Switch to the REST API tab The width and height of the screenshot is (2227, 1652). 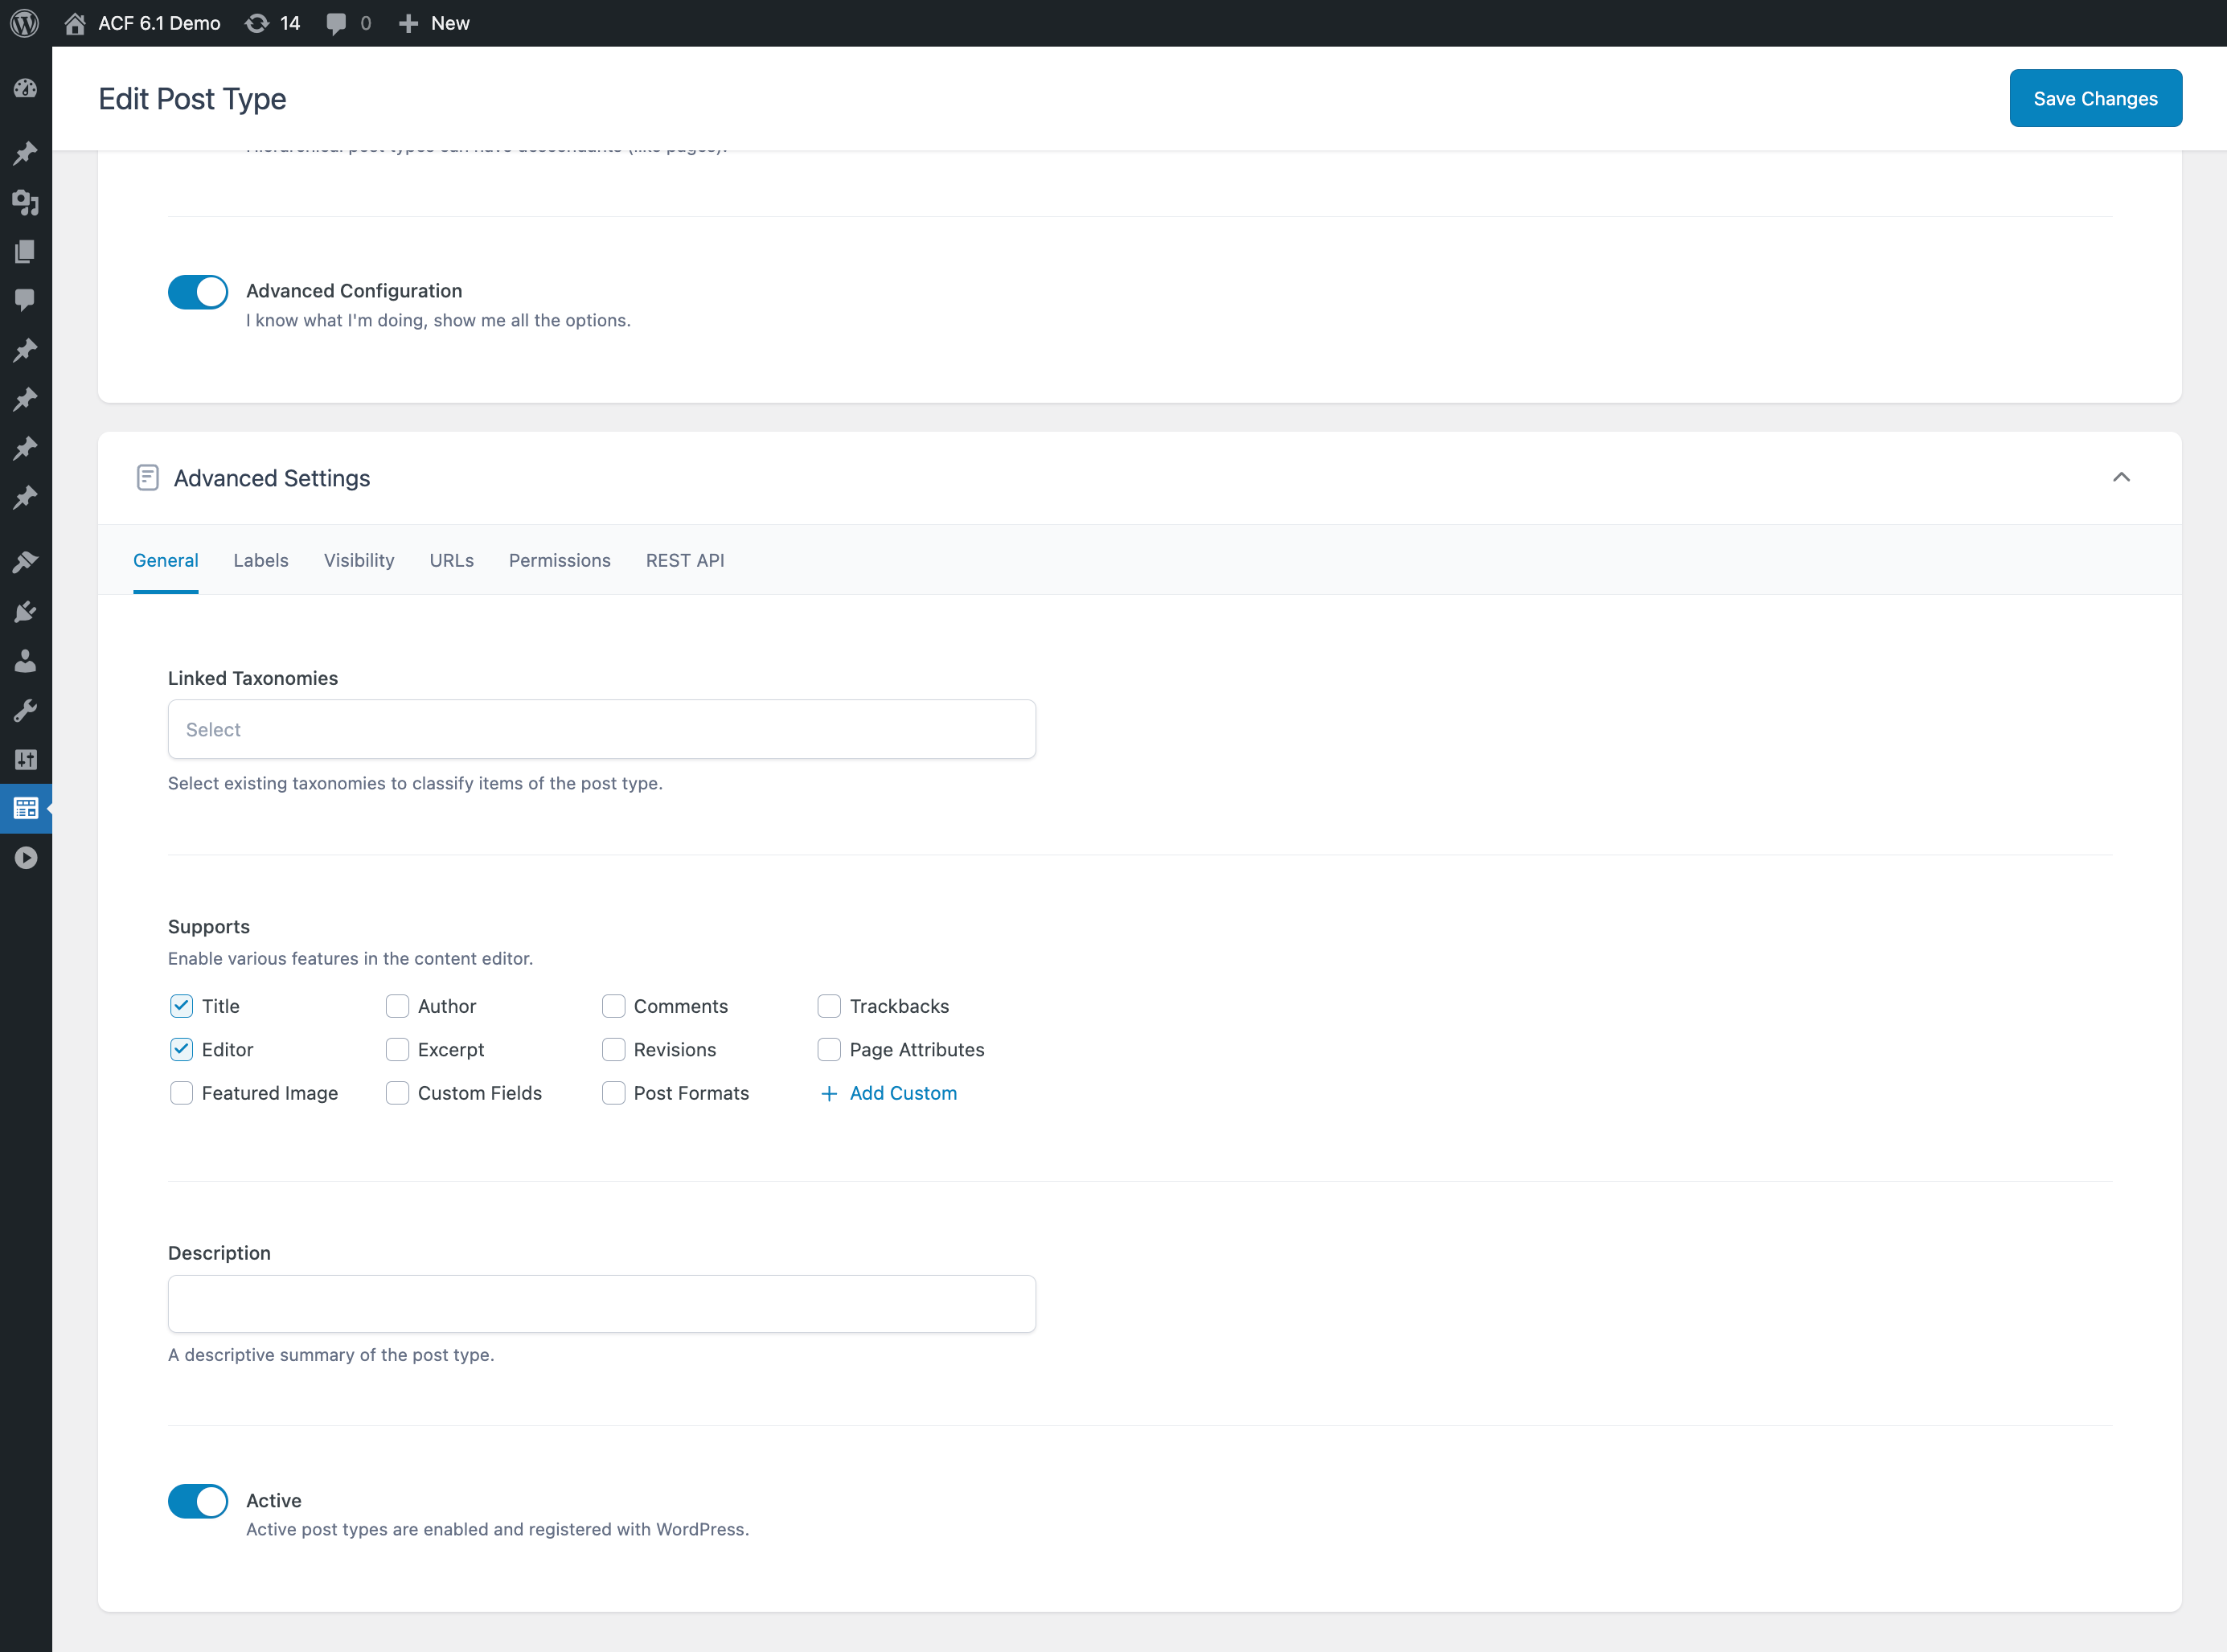[x=684, y=559]
